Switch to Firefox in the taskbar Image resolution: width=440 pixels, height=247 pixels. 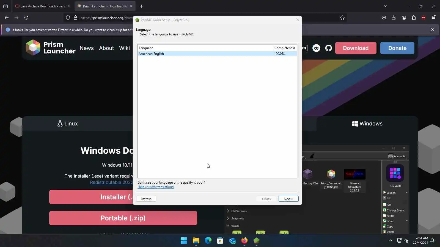244,241
